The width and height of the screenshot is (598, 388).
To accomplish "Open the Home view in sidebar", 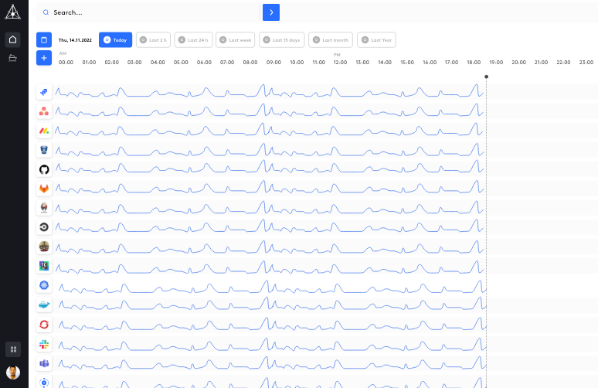I will tap(12, 39).
